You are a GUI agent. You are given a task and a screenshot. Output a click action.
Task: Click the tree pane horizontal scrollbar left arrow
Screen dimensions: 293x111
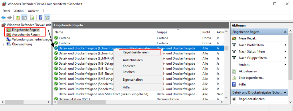3,102
